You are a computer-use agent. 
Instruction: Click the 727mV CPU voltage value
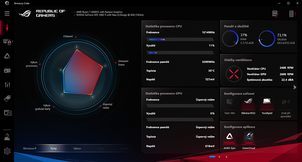point(210,79)
